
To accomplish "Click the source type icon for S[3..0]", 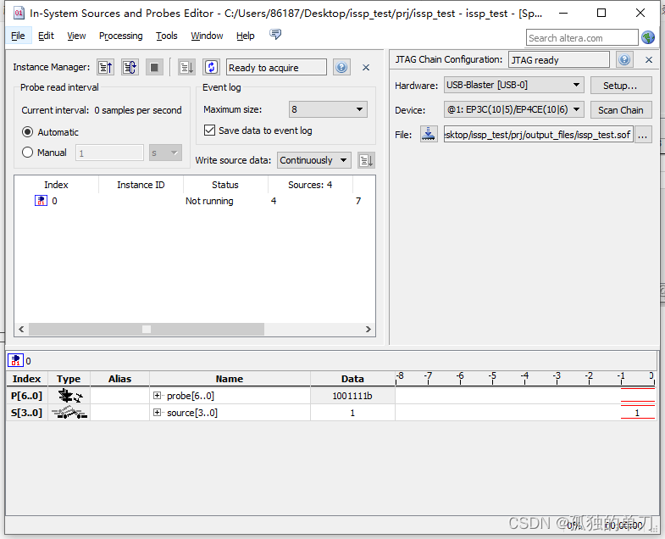I will coord(69,413).
